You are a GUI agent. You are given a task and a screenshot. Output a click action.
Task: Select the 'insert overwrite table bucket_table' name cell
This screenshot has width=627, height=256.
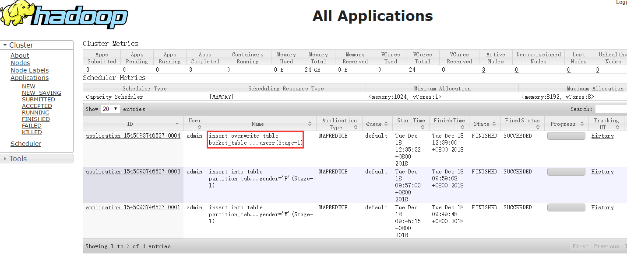[255, 139]
